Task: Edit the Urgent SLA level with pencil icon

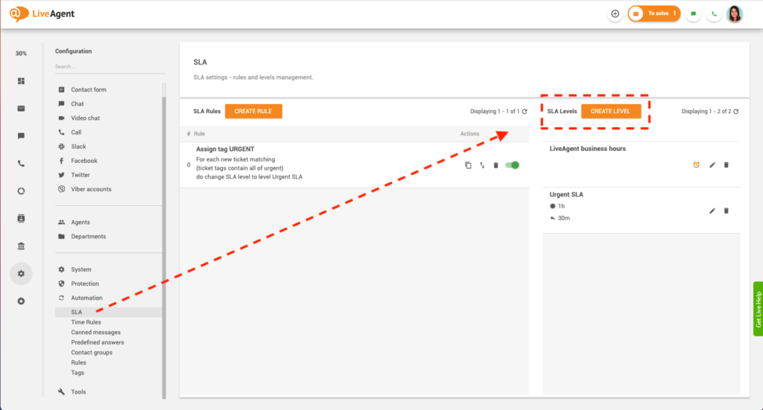Action: [712, 211]
